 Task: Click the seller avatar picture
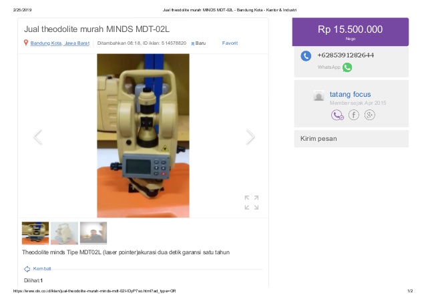pos(318,95)
